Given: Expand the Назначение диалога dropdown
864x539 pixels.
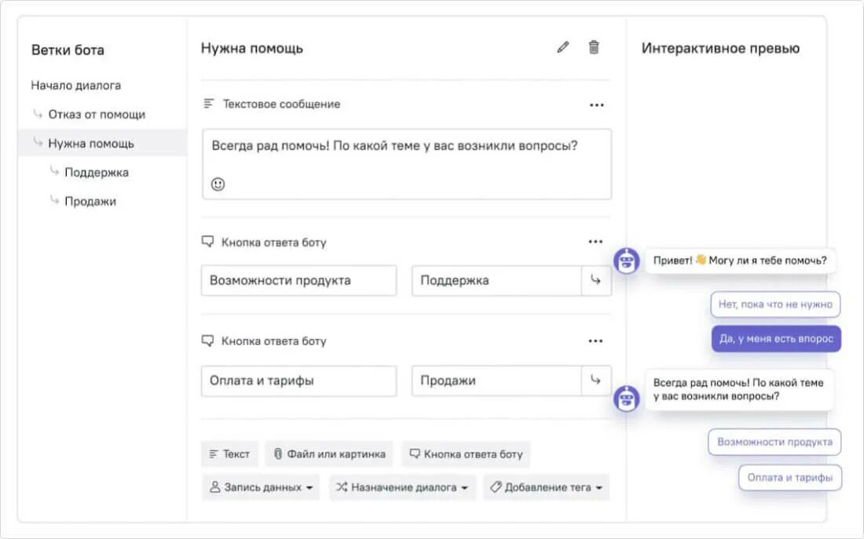Looking at the screenshot, I should coord(402,487).
